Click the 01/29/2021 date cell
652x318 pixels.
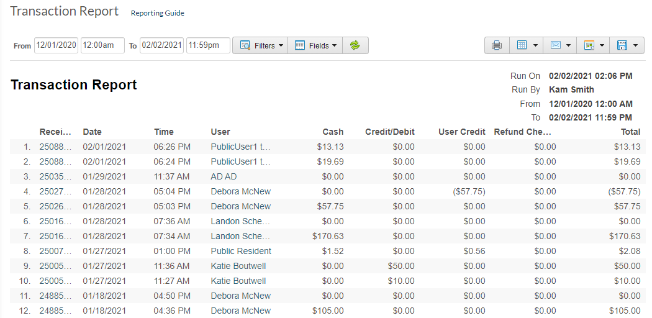pos(104,176)
